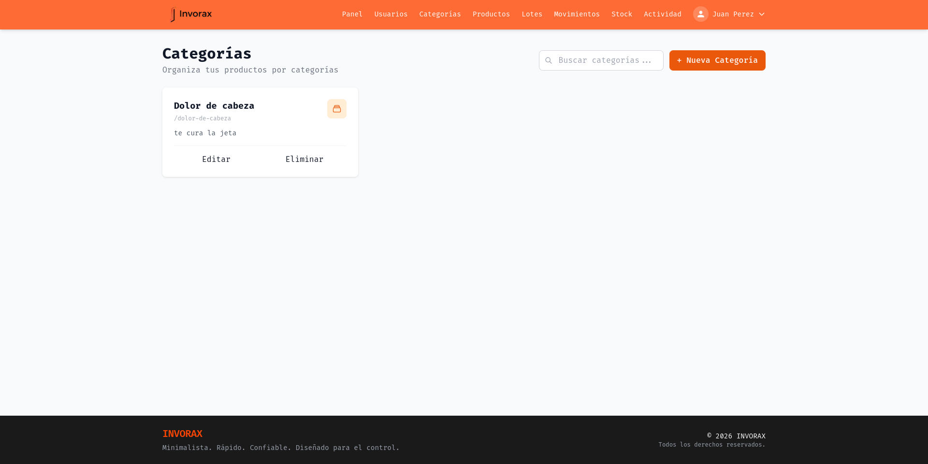Viewport: 928px width, 464px height.
Task: View the Stock section
Action: point(622,14)
